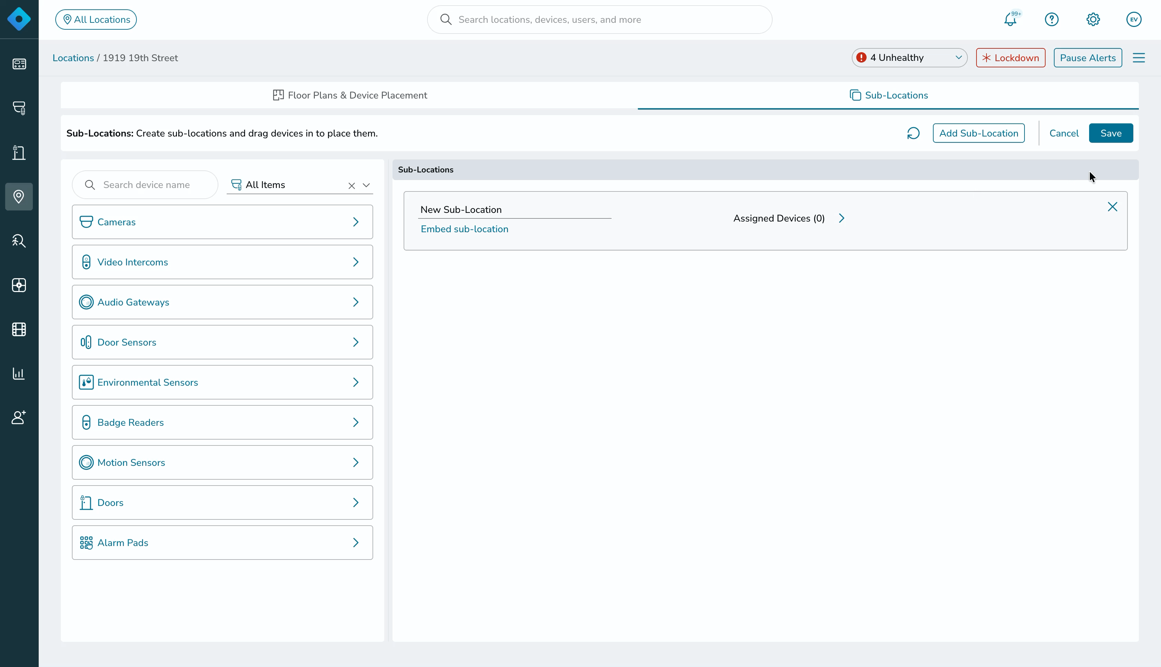Expand the Audio Gateways row chevron
The height and width of the screenshot is (667, 1161).
click(356, 302)
